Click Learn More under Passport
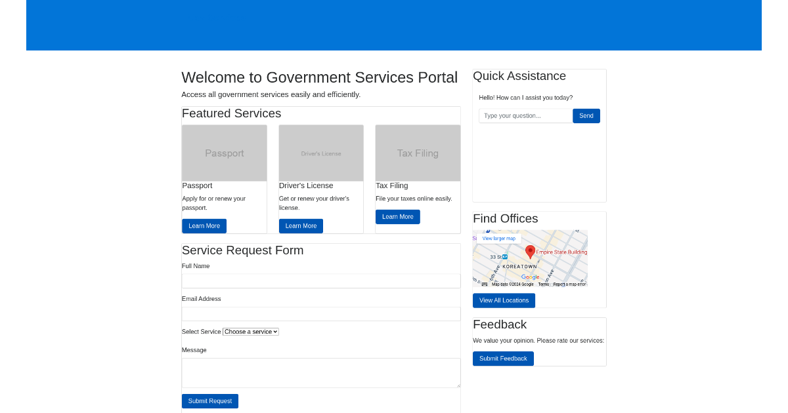The height and width of the screenshot is (413, 788). click(204, 226)
